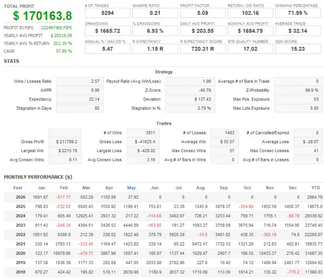Click 2020 November cell 10433.37
The image size is (324, 279).
[x=268, y=253]
